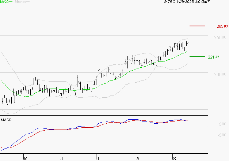Click the M month marker on time axis
This screenshot has width=229, height=161.
(26, 158)
